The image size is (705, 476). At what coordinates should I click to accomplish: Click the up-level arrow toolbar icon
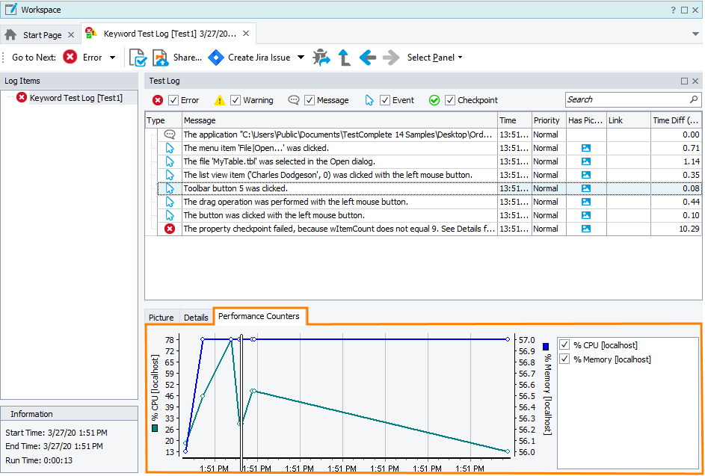pyautogui.click(x=345, y=58)
